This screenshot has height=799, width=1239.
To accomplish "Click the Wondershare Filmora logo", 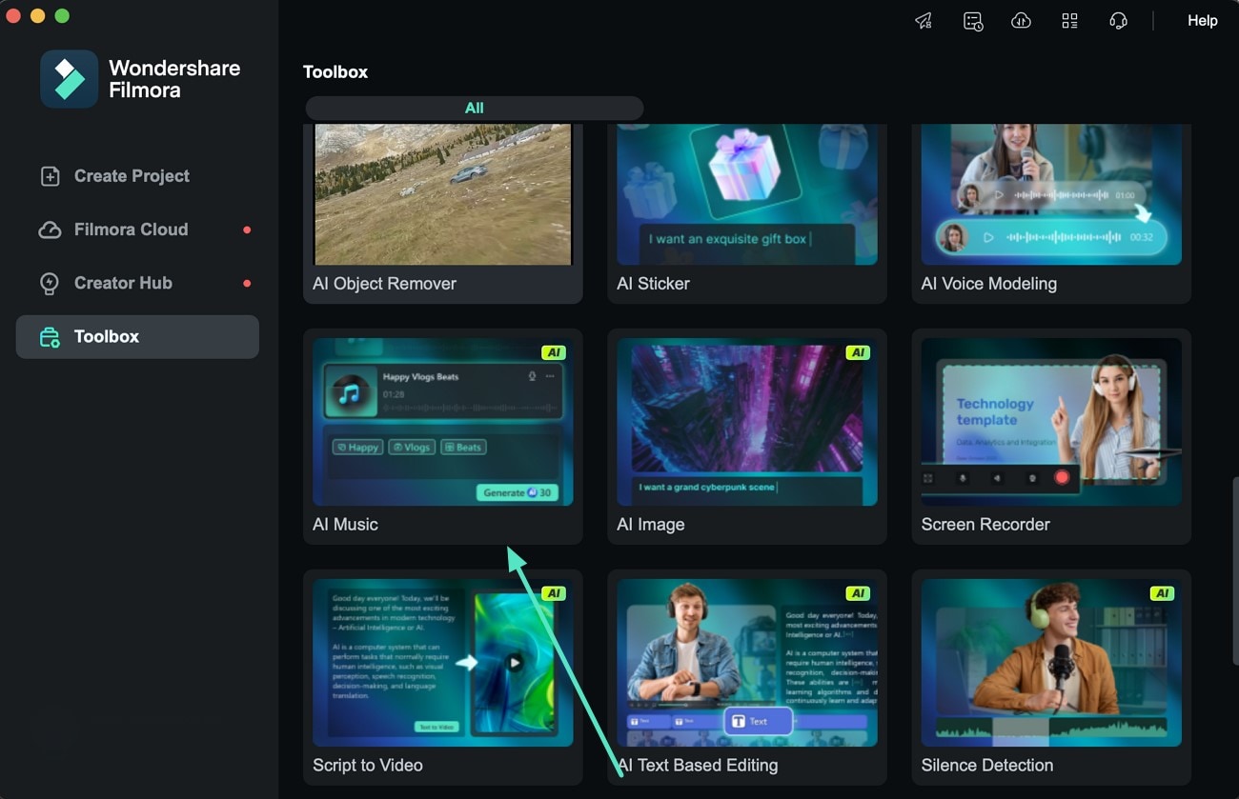I will coord(69,79).
